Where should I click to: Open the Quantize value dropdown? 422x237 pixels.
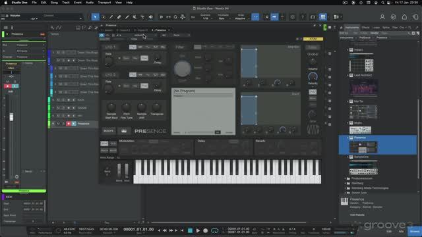(x=206, y=18)
